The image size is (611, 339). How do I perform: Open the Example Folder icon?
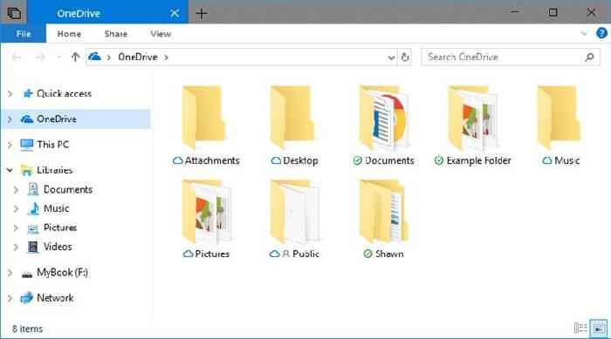(473, 118)
